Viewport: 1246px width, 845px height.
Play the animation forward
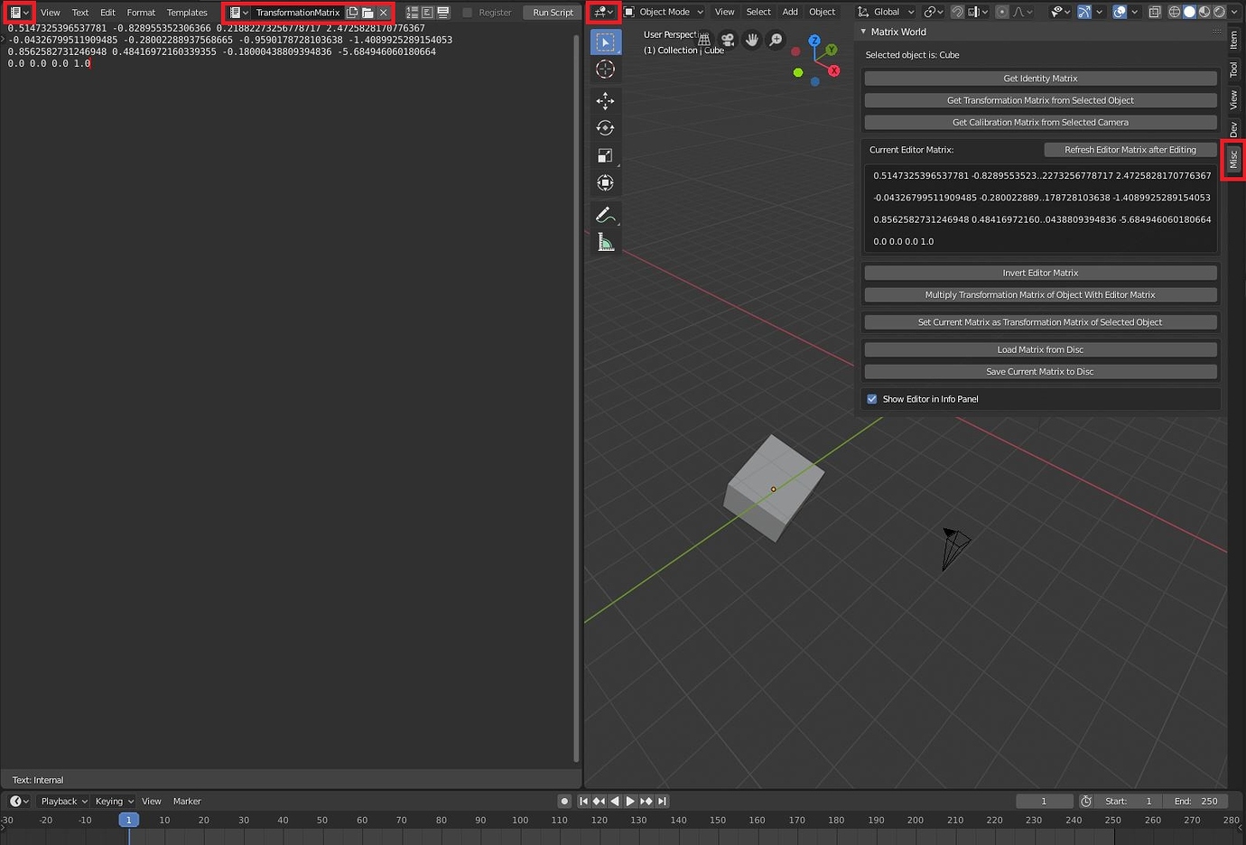point(630,801)
